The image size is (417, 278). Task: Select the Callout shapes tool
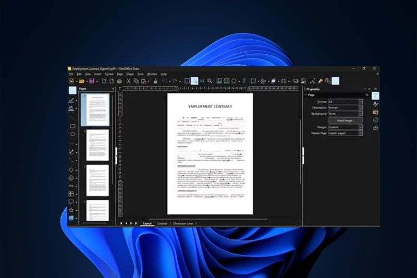pyautogui.click(x=71, y=202)
